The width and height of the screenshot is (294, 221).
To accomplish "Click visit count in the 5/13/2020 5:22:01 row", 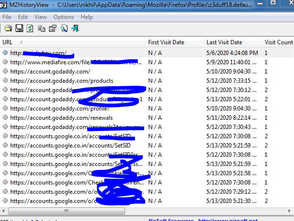I will click(x=266, y=99).
